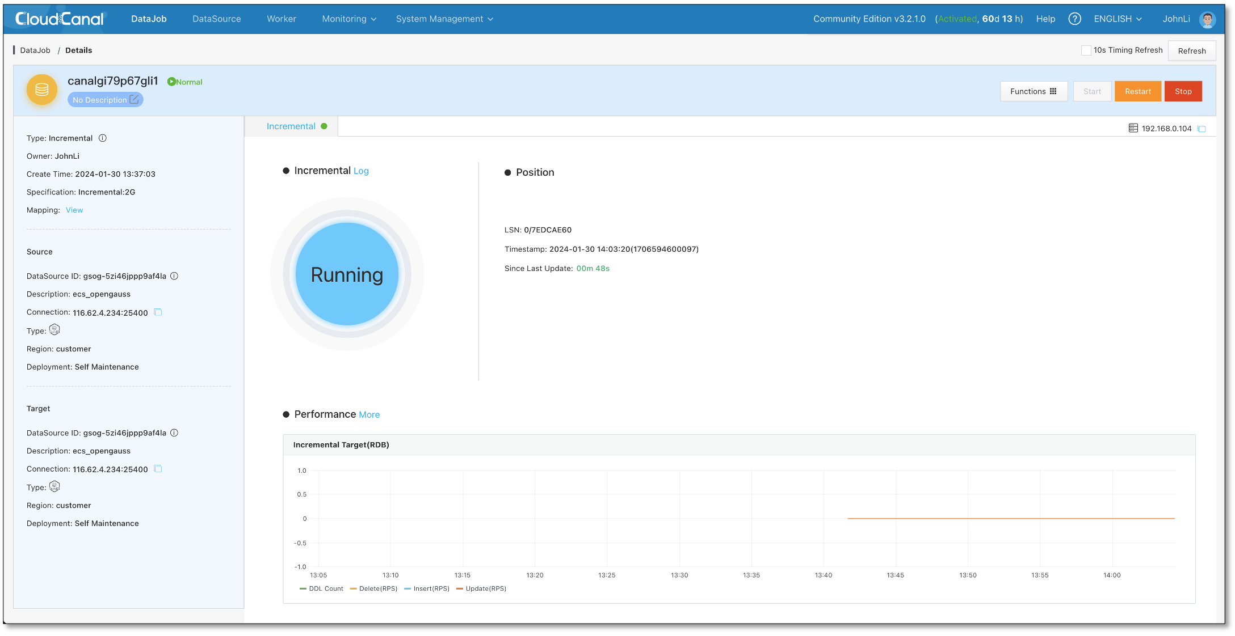
Task: Enable 10s Timing Refresh checkbox
Action: 1086,50
